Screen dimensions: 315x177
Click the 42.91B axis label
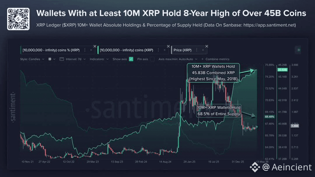pyautogui.click(x=282, y=100)
